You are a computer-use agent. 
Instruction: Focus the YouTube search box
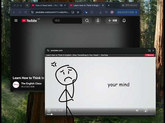(67, 20)
